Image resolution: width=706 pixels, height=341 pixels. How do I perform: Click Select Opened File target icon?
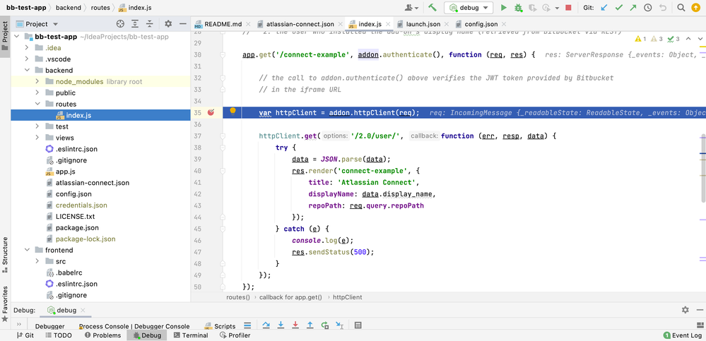click(x=120, y=24)
